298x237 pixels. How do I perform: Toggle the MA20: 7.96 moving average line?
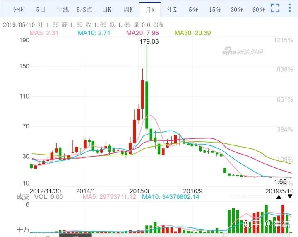tap(142, 33)
